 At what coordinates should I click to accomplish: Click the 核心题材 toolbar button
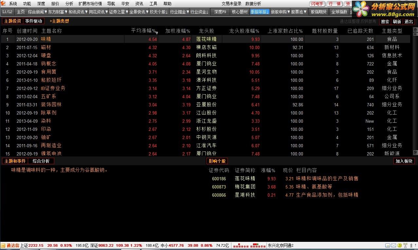[240, 12]
